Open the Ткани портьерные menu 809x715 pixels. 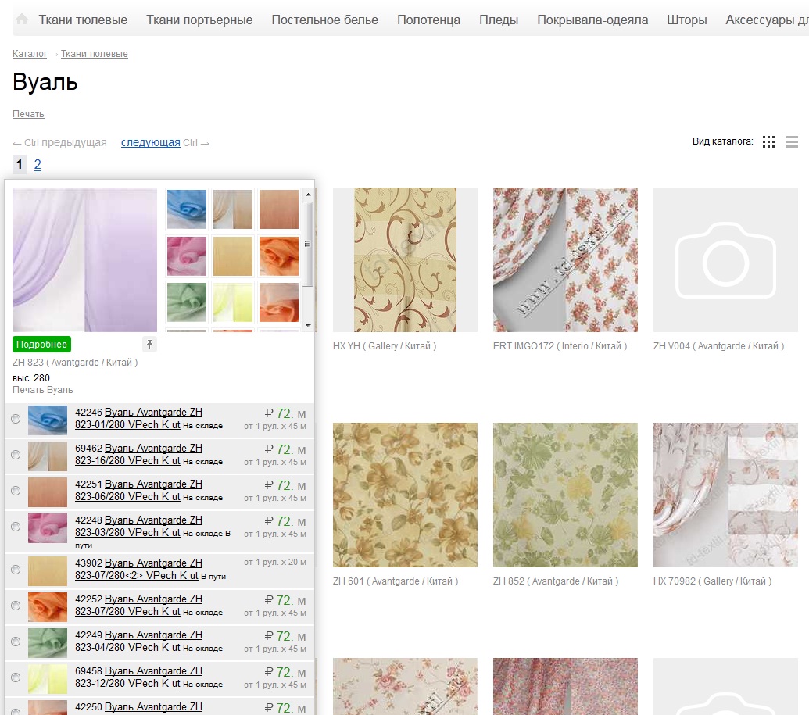coord(199,20)
